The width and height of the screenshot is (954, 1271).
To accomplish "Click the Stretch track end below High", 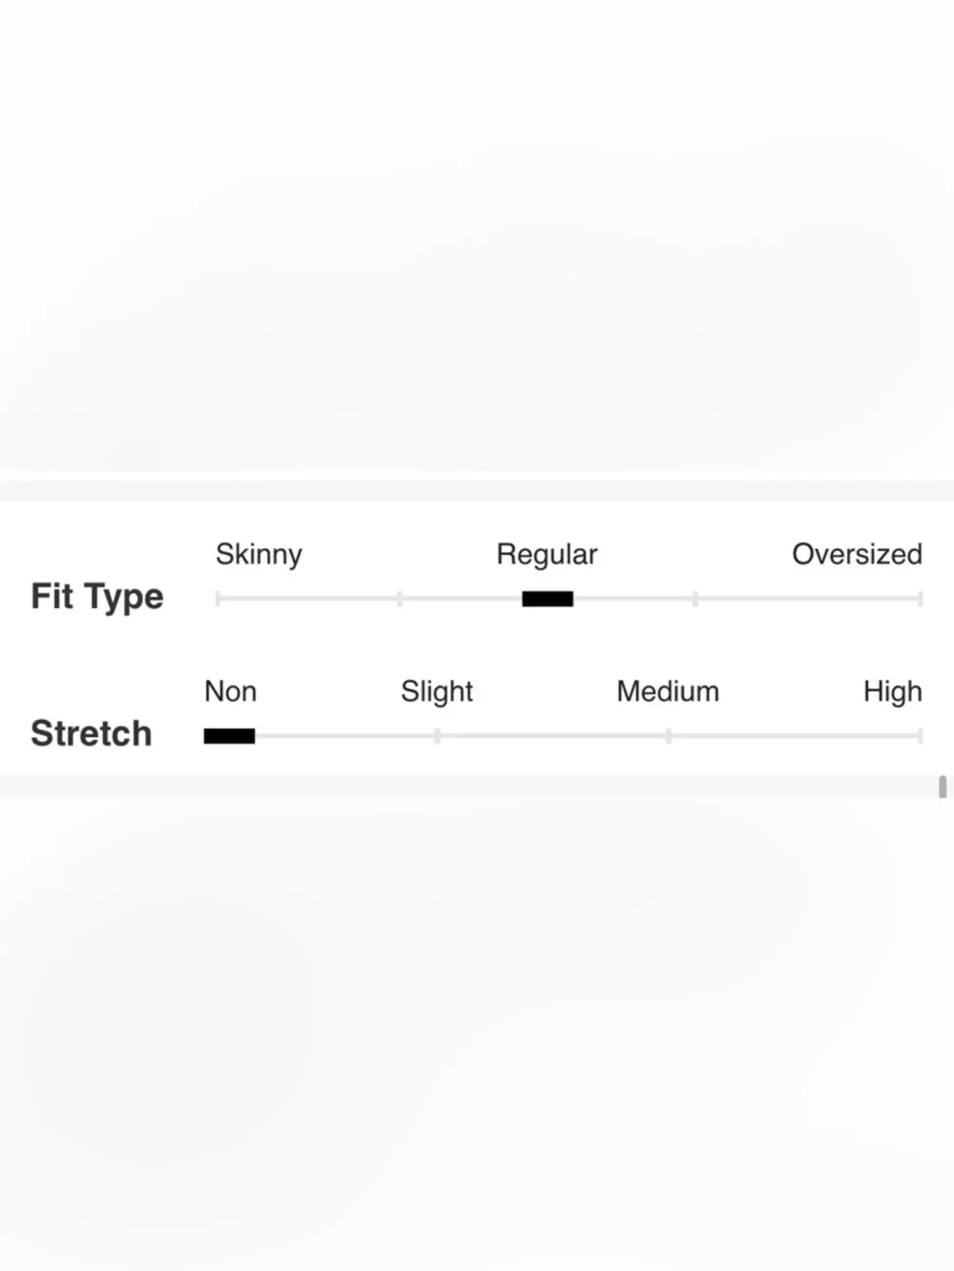I will (920, 736).
